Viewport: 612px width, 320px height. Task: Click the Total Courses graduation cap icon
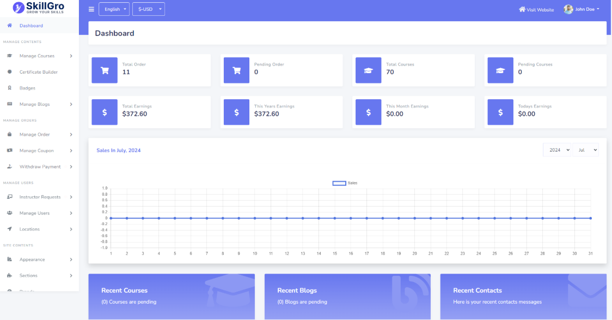tap(368, 70)
